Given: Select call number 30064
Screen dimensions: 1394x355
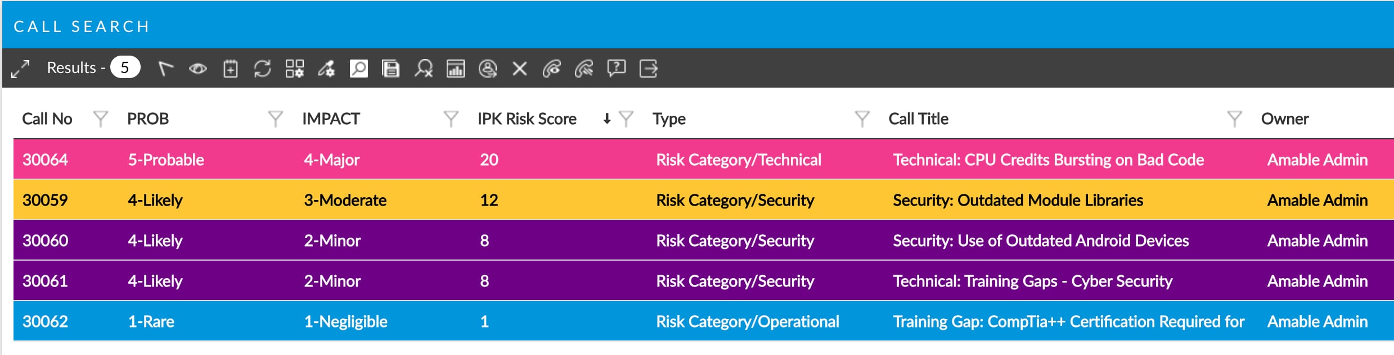Looking at the screenshot, I should (45, 160).
